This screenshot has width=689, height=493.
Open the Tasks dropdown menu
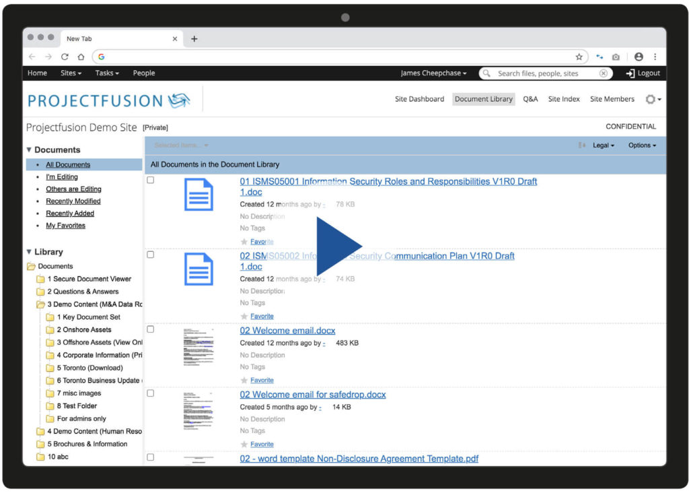(107, 73)
